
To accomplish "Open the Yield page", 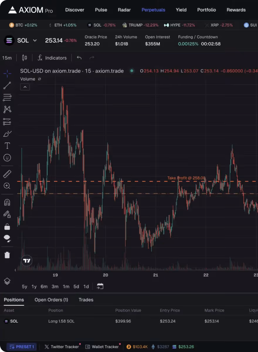I will click(x=181, y=10).
